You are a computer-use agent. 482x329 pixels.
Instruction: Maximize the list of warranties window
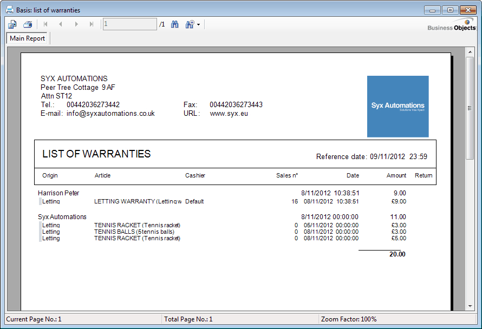pyautogui.click(x=450, y=10)
